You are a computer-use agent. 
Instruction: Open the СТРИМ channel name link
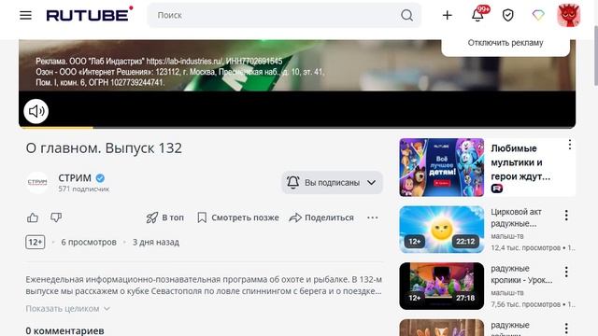[x=75, y=178]
